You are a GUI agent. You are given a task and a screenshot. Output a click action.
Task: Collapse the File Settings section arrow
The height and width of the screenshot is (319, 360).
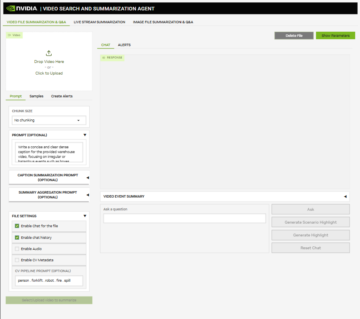pyautogui.click(x=84, y=216)
